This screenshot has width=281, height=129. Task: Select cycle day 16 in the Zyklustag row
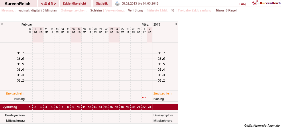(111, 107)
